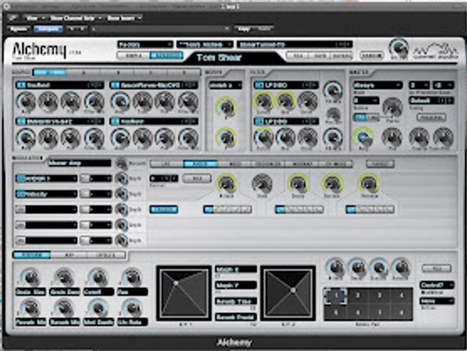Click the Compare button

point(48,29)
